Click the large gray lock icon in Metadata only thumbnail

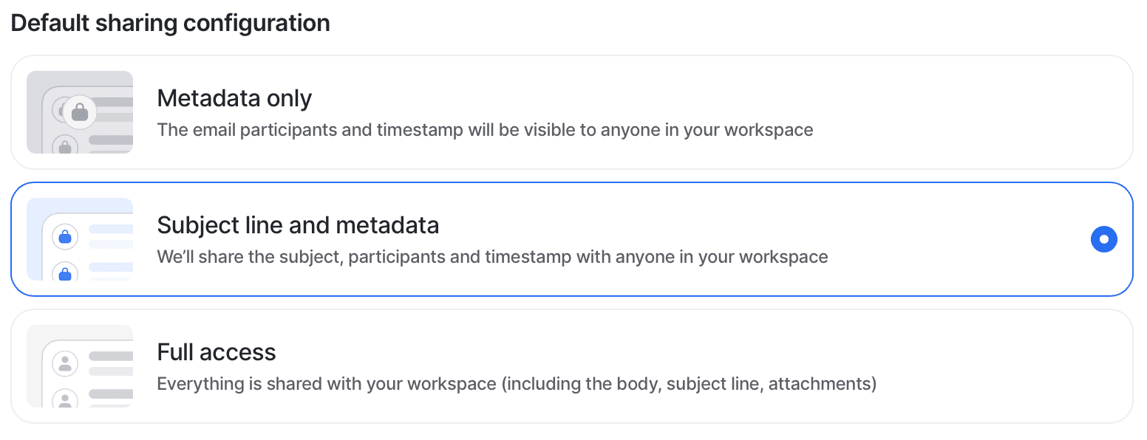point(80,114)
